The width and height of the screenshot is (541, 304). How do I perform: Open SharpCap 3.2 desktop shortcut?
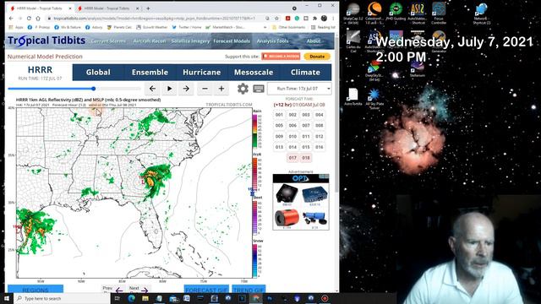pyautogui.click(x=353, y=14)
